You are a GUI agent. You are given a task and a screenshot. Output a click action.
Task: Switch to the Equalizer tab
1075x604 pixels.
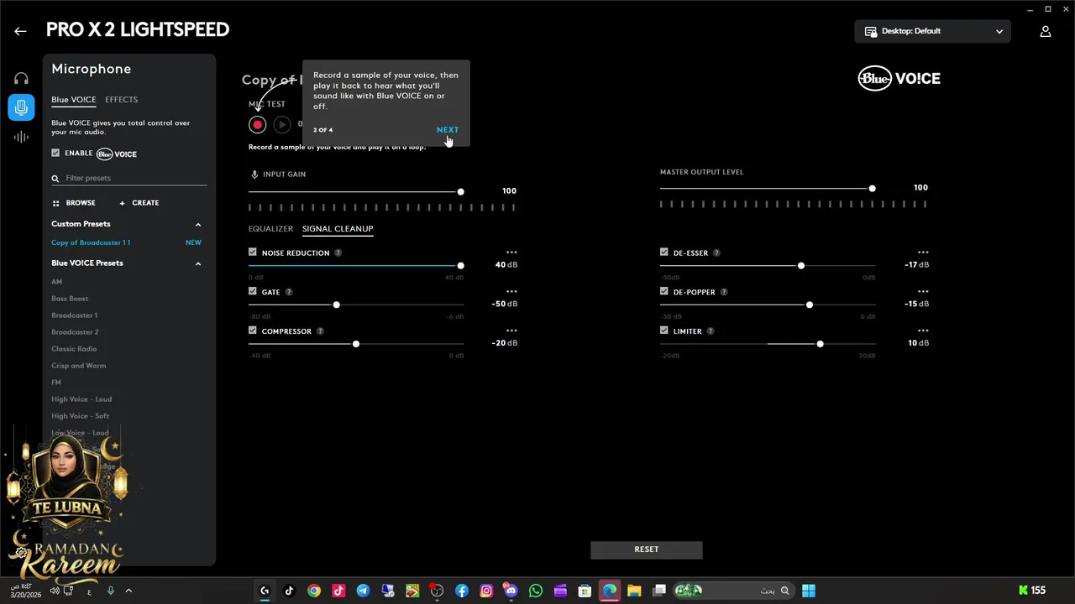click(270, 228)
